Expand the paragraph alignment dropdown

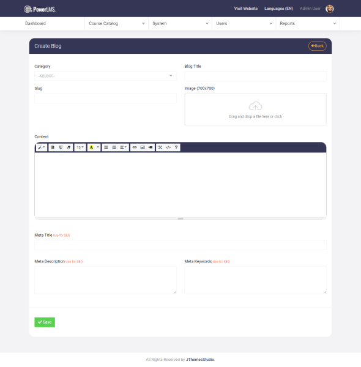pyautogui.click(x=123, y=147)
